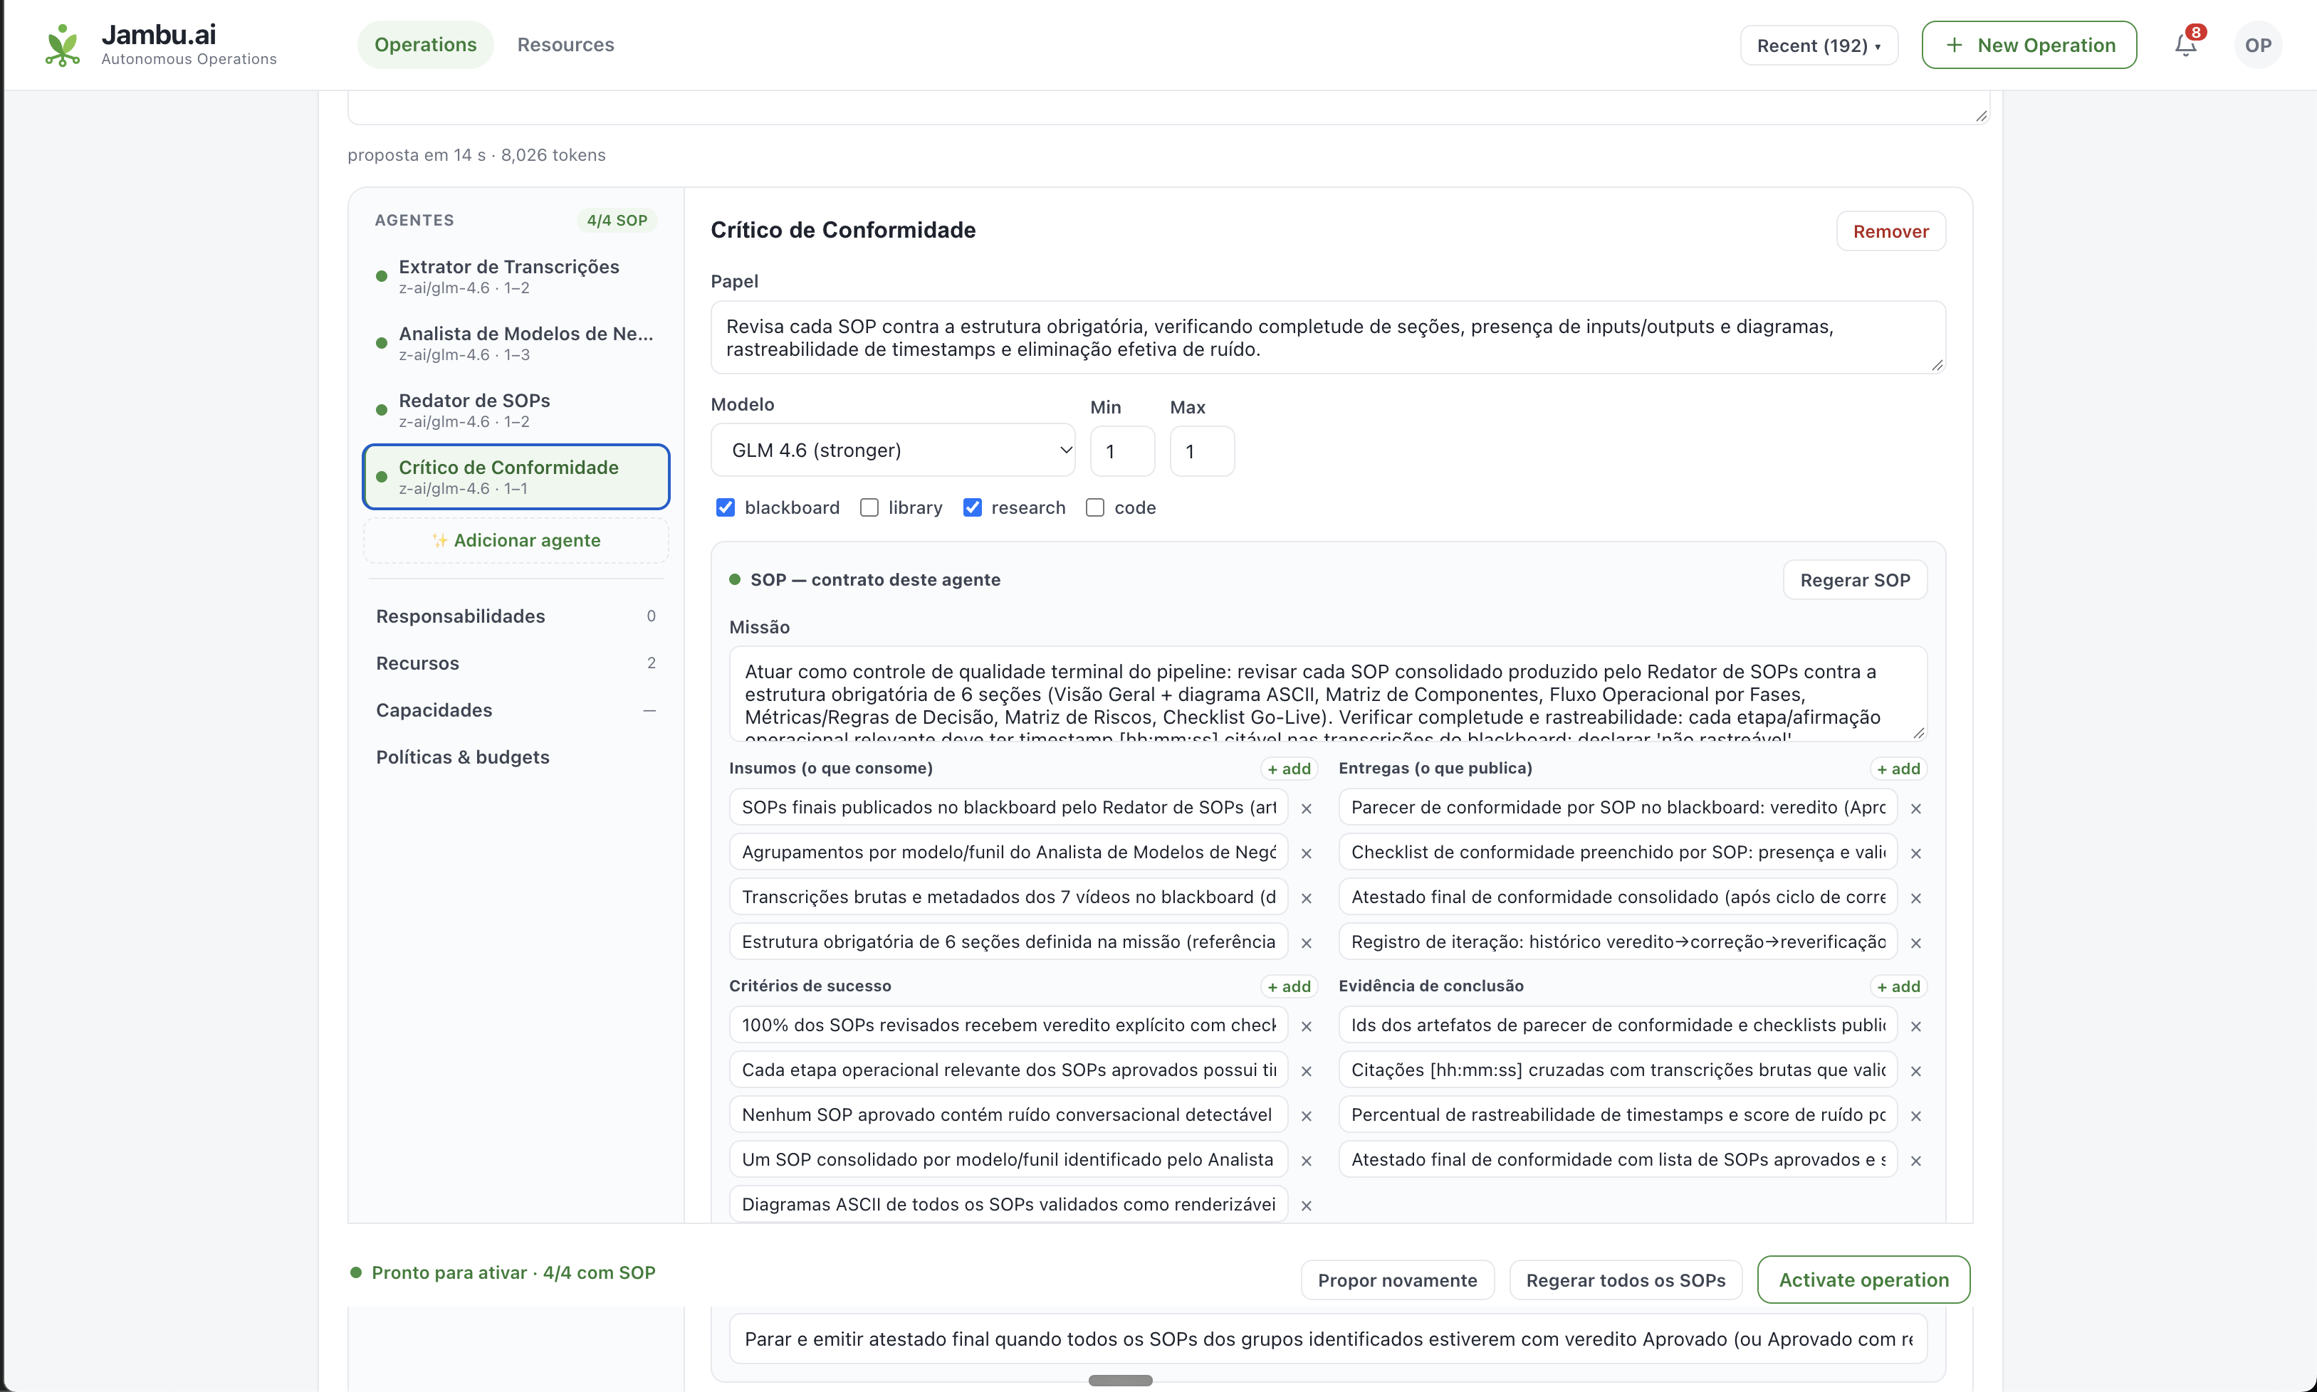The image size is (2317, 1392).
Task: Click the Remover button
Action: pyautogui.click(x=1890, y=232)
